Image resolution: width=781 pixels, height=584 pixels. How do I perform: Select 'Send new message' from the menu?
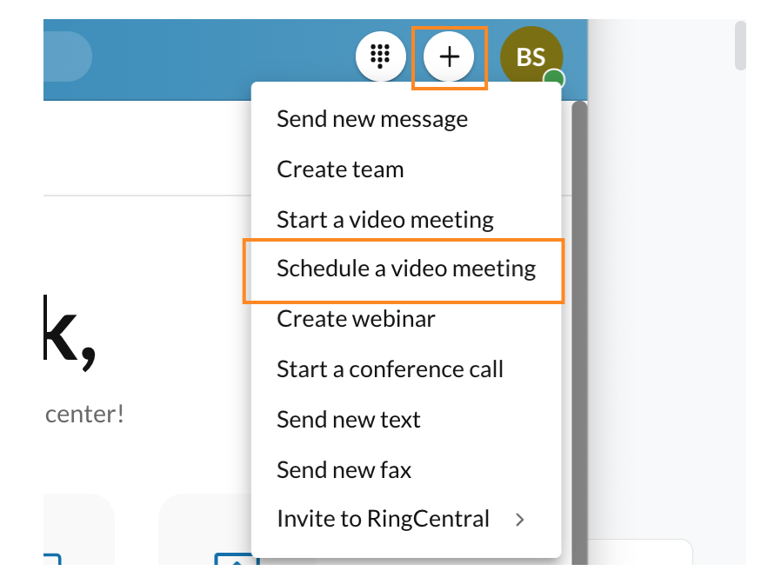tap(372, 119)
